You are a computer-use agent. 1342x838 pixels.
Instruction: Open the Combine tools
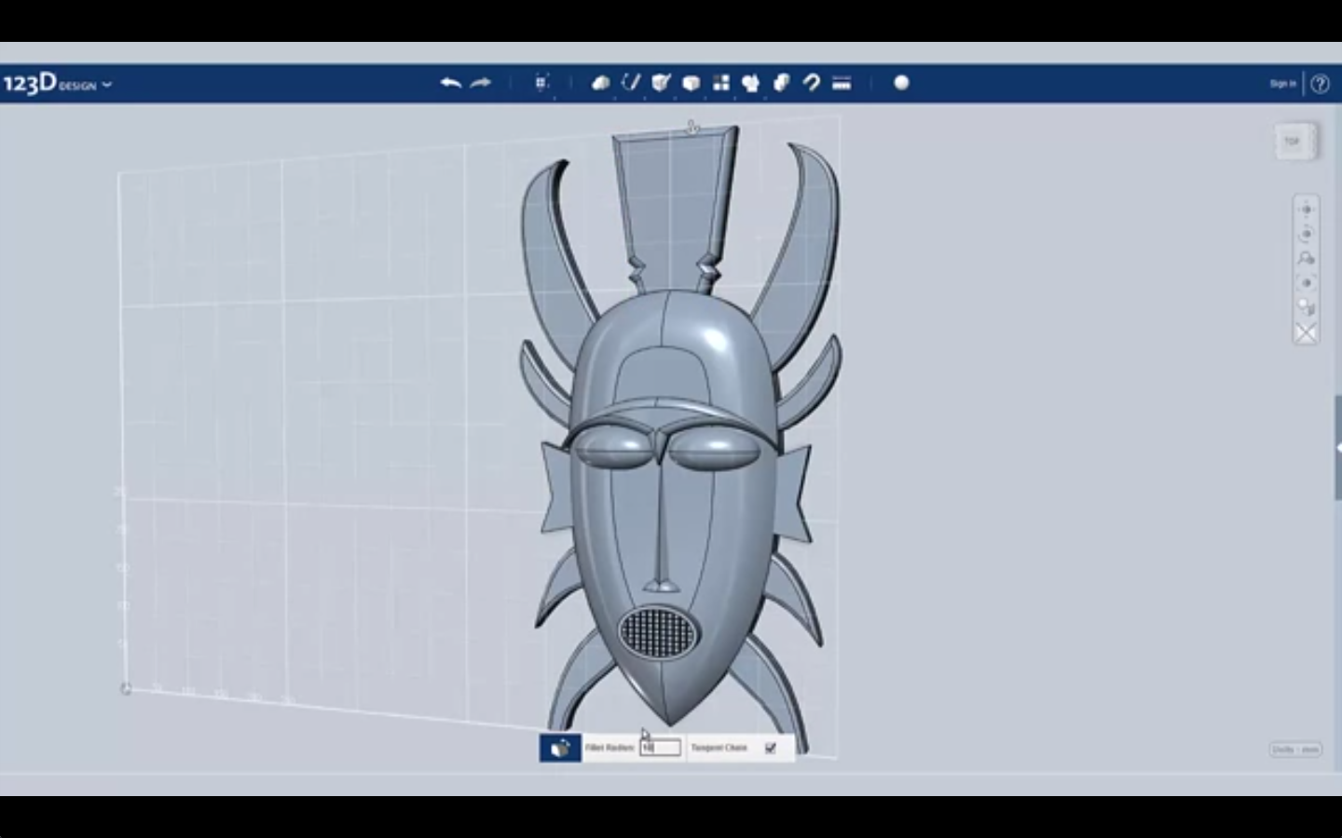point(781,83)
